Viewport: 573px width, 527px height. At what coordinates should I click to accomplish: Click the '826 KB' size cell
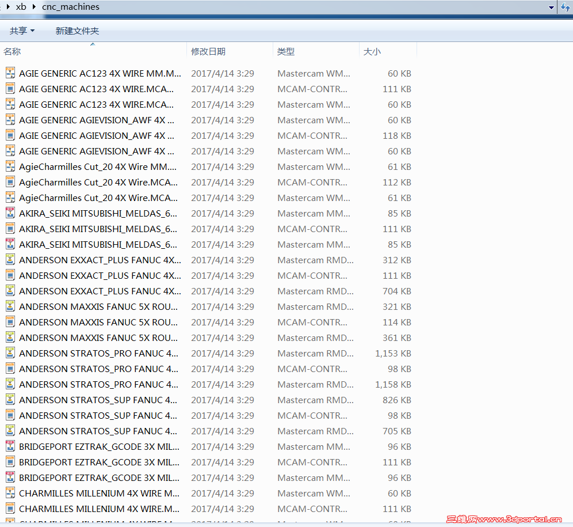pos(397,400)
